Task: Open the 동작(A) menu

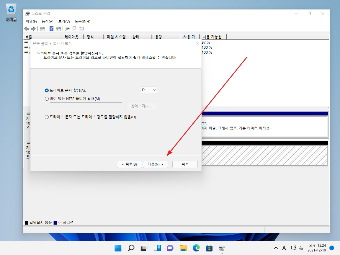Action: (x=48, y=21)
